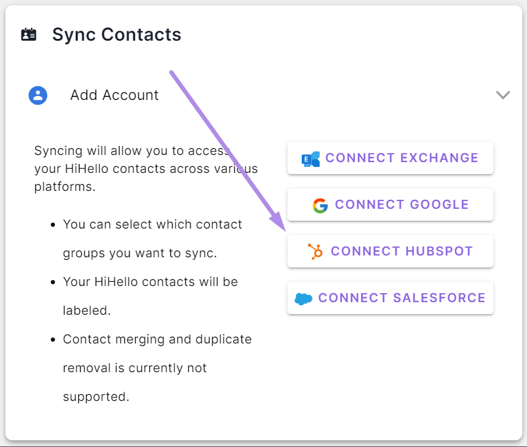Viewport: 527px width, 447px height.
Task: Select the Add Account header label
Action: point(114,95)
